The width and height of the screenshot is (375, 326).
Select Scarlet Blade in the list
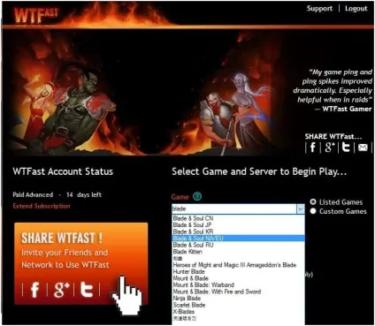pos(238,305)
